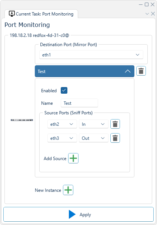Remove the eth2 source port row
Image resolution: width=157 pixels, height=225 pixels.
click(115, 124)
